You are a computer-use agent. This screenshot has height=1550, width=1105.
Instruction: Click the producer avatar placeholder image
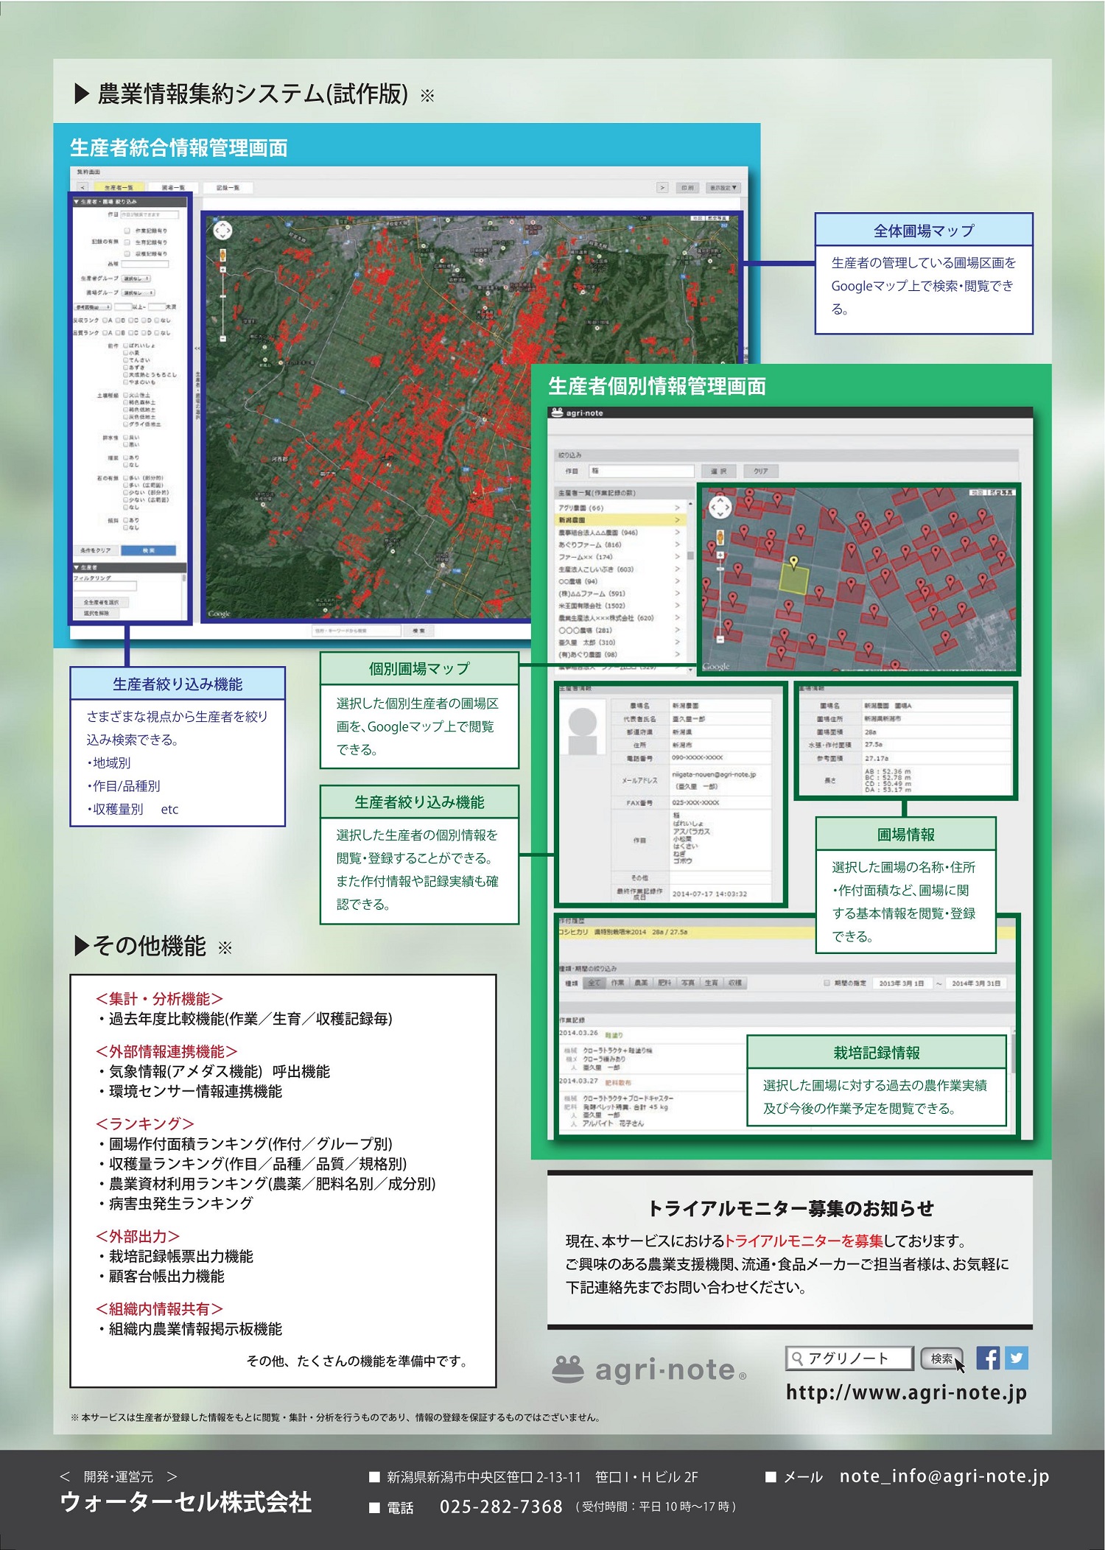click(583, 729)
